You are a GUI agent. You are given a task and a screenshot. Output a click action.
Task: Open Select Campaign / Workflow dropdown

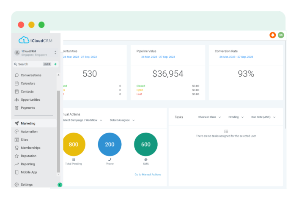coord(82,120)
